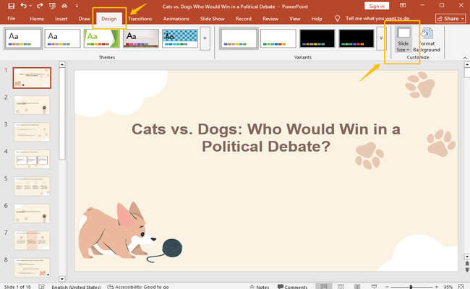Click the corgi dog illustration on slide
This screenshot has height=289, width=470.
click(117, 230)
